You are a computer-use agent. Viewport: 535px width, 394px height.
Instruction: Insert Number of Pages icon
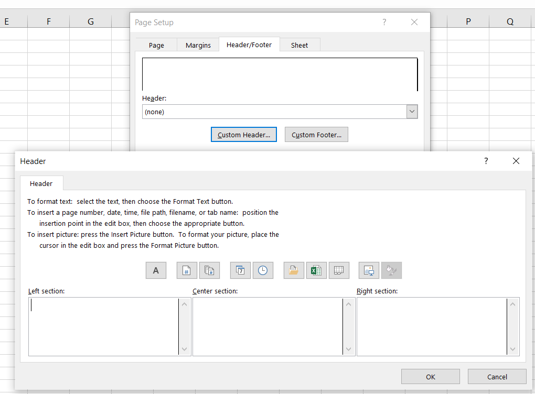click(209, 270)
